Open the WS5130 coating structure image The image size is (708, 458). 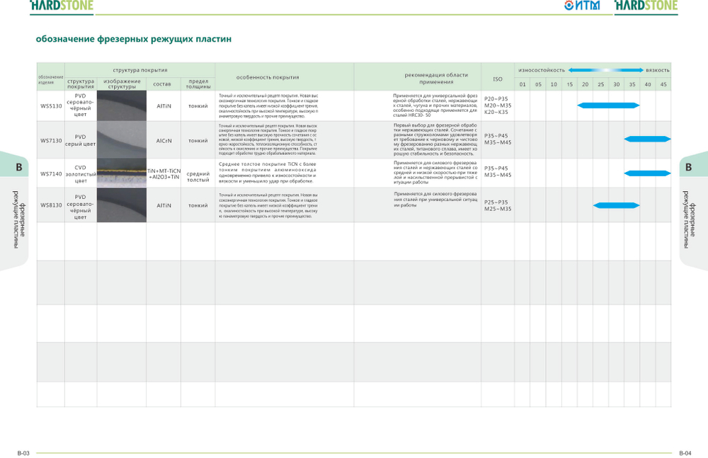[122, 105]
